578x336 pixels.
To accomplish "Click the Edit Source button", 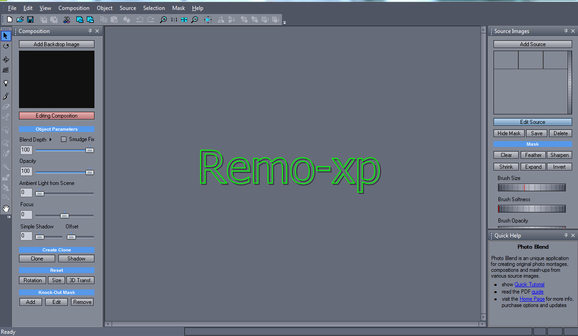I will pyautogui.click(x=533, y=122).
